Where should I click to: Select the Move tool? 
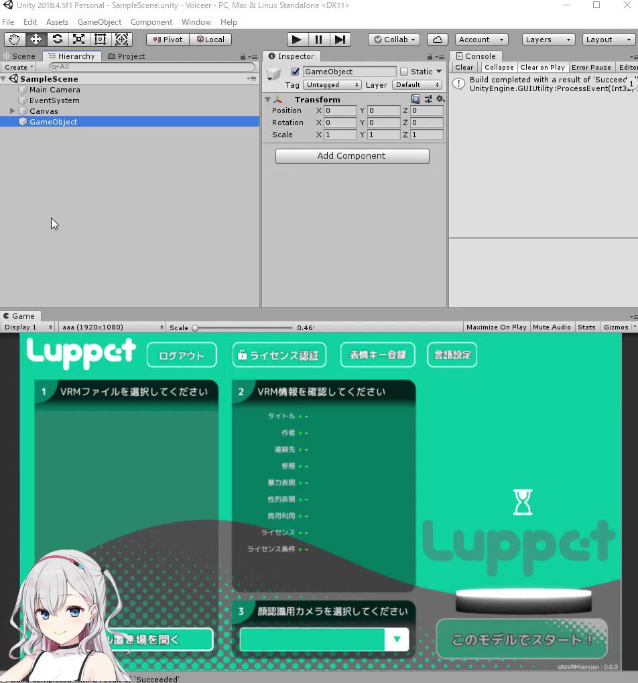click(x=36, y=40)
